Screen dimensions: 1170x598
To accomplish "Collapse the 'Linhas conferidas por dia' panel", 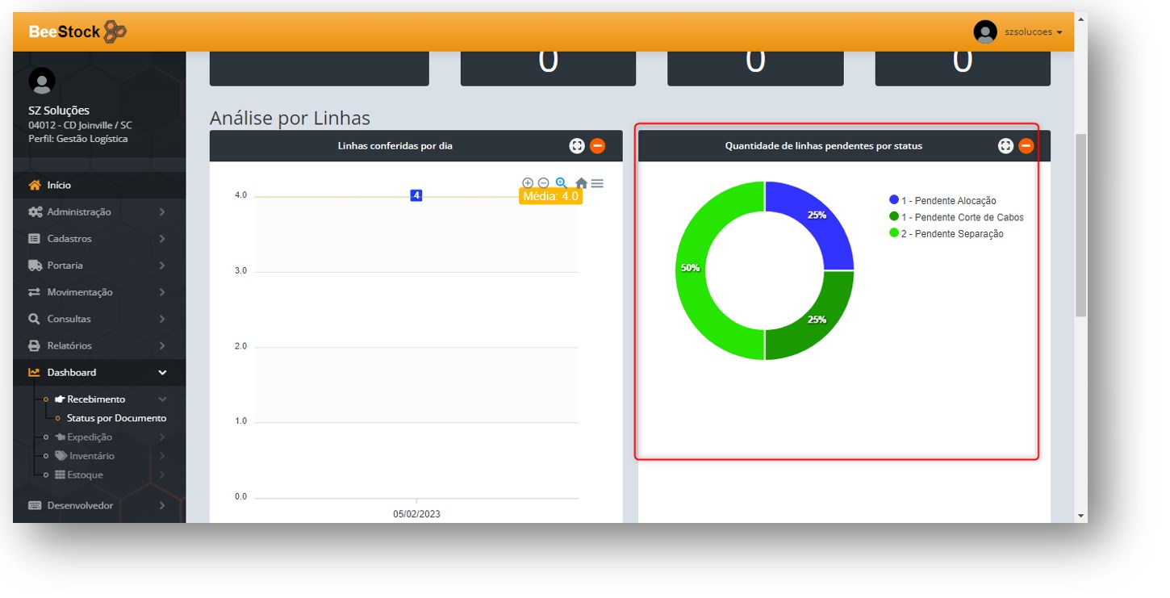I will pyautogui.click(x=597, y=146).
